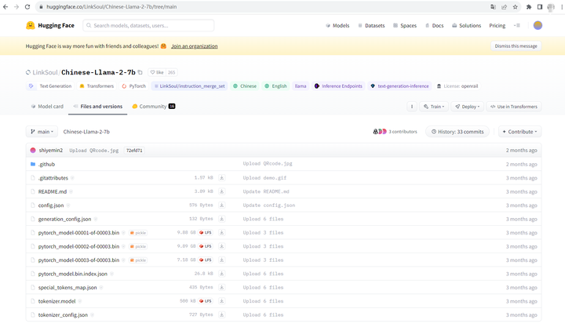The image size is (565, 327).
Task: Click the share page icon in address bar
Action: click(x=504, y=7)
